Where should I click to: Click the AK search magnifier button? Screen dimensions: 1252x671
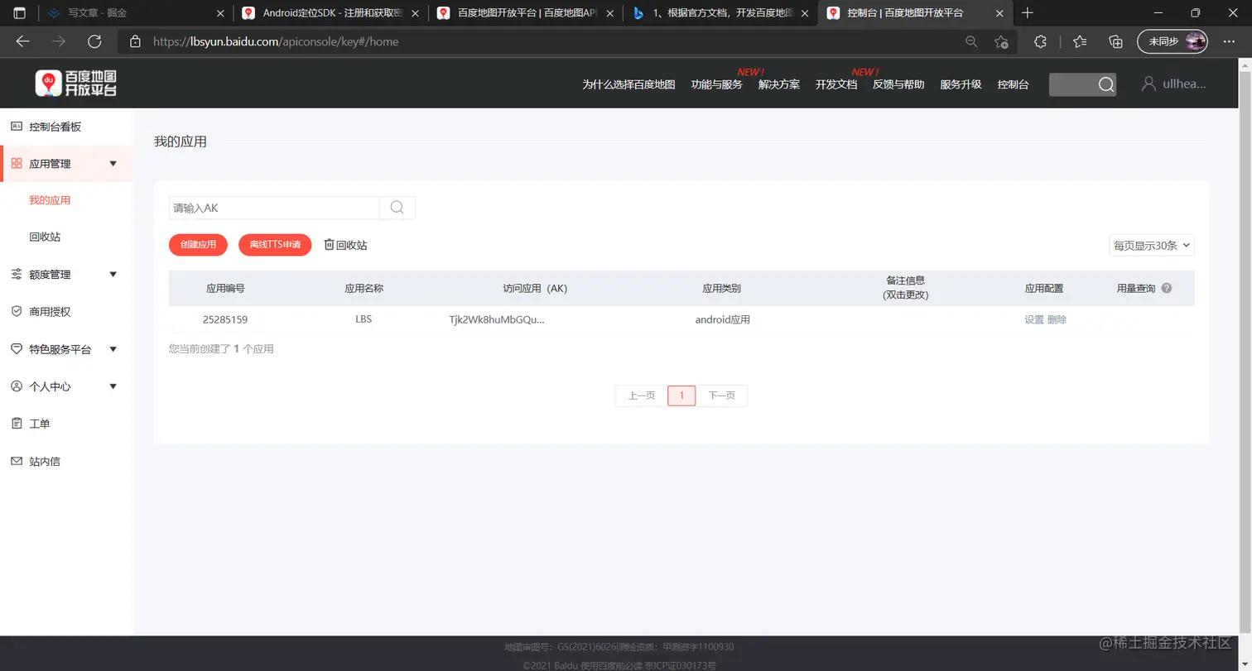click(x=397, y=208)
